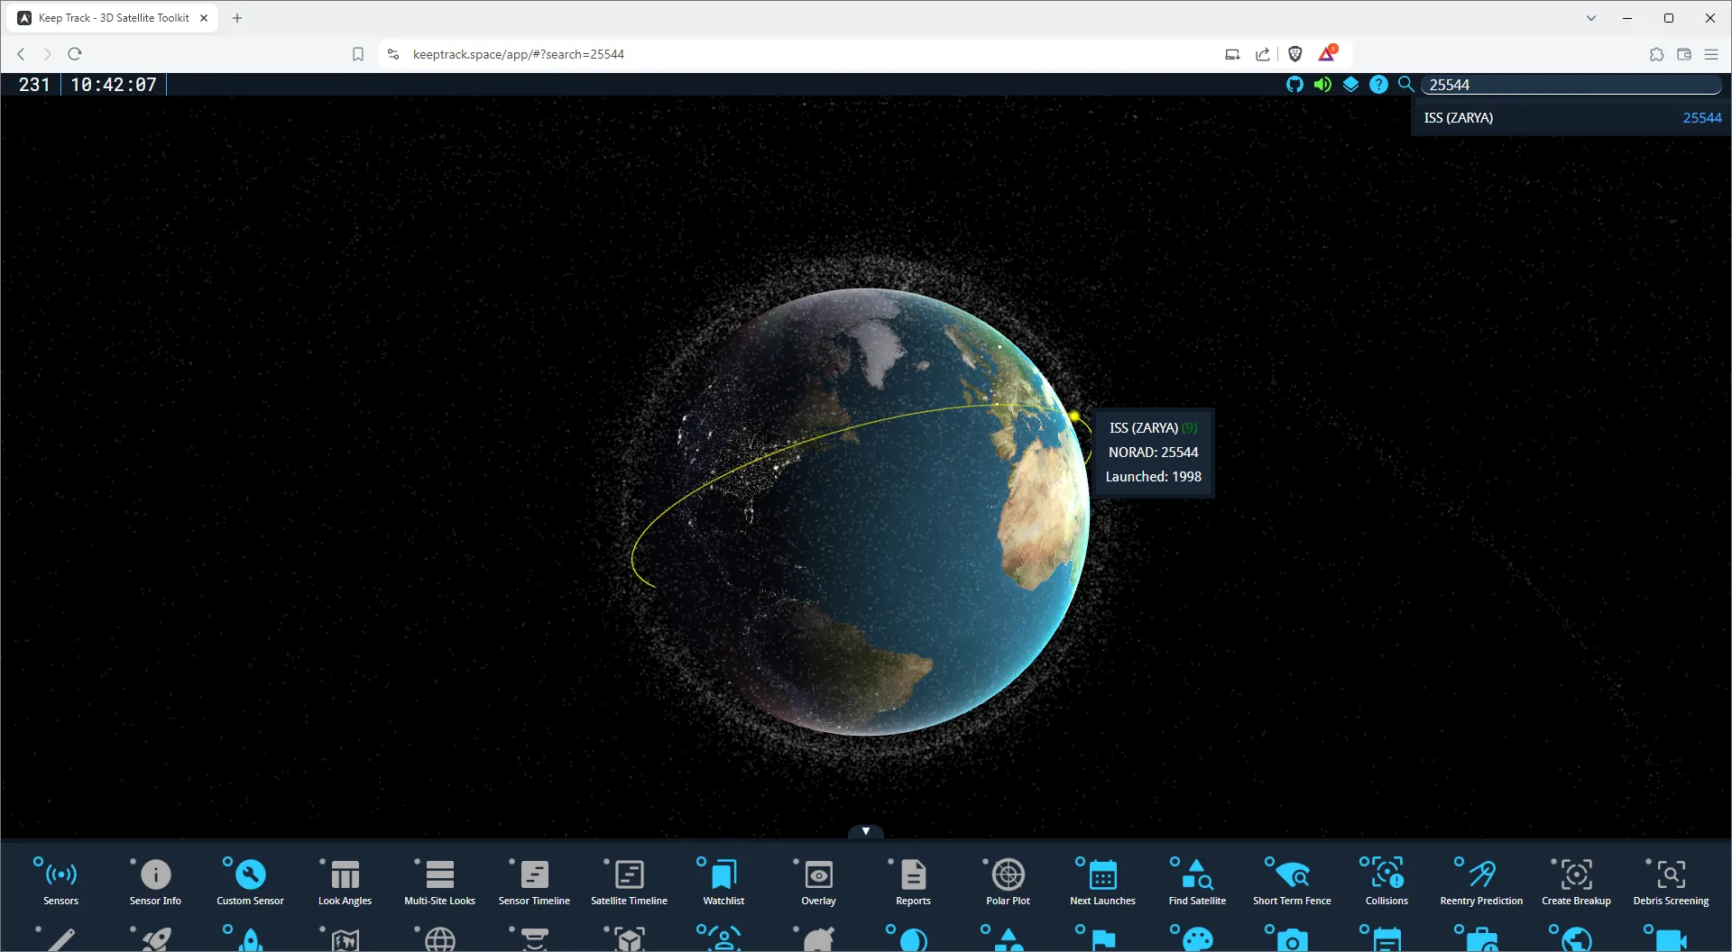Open the browser hamburger menu
Image resolution: width=1732 pixels, height=952 pixels.
[x=1711, y=54]
